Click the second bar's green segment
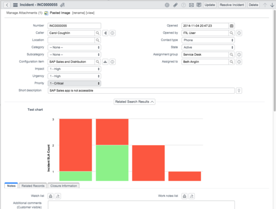Image resolution: width=276 pixels, height=209 pixels. coord(112,163)
